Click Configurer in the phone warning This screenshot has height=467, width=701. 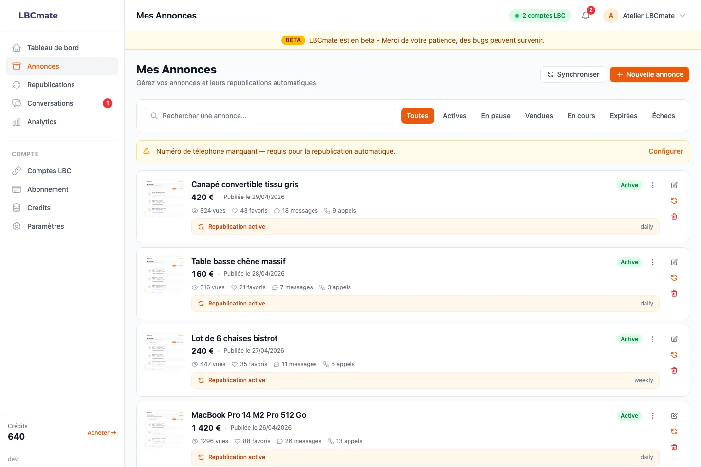tap(665, 151)
